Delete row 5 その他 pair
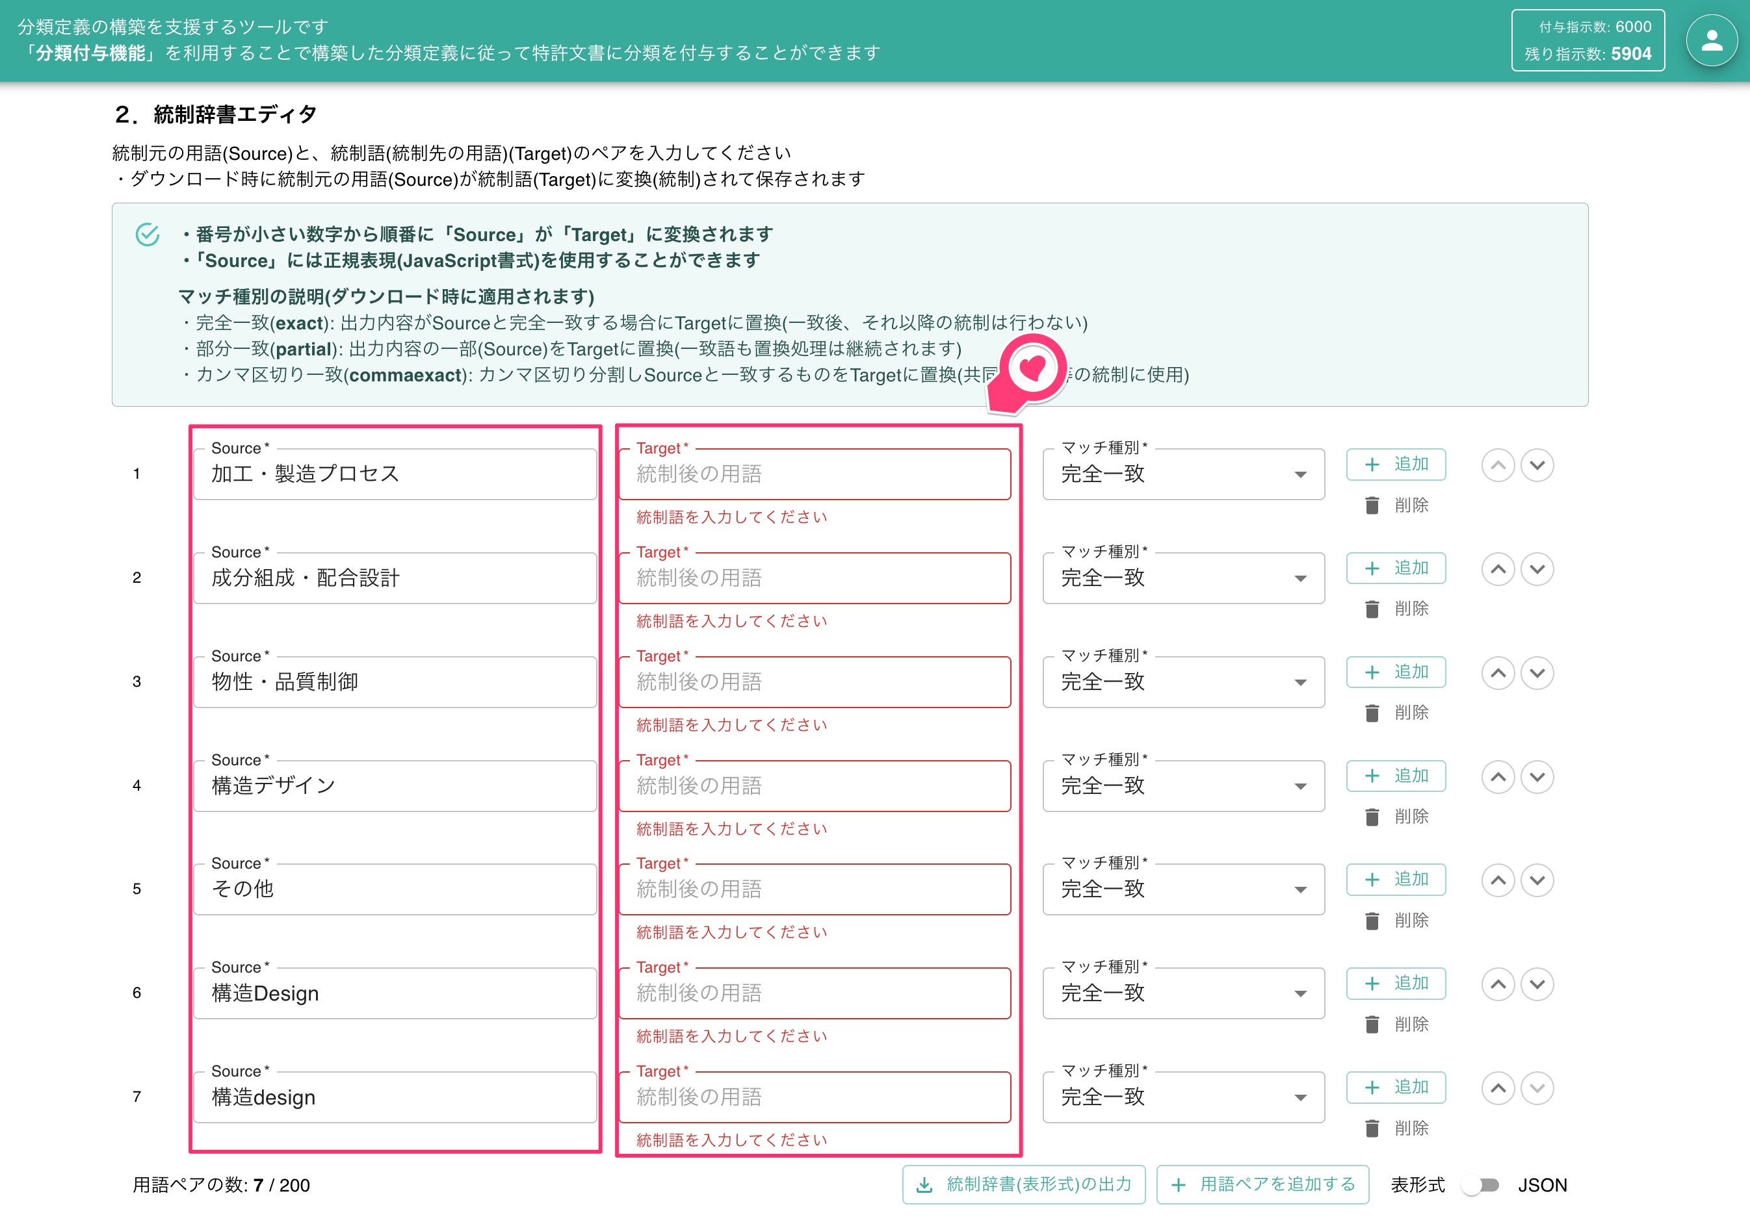1750x1224 pixels. tap(1396, 920)
